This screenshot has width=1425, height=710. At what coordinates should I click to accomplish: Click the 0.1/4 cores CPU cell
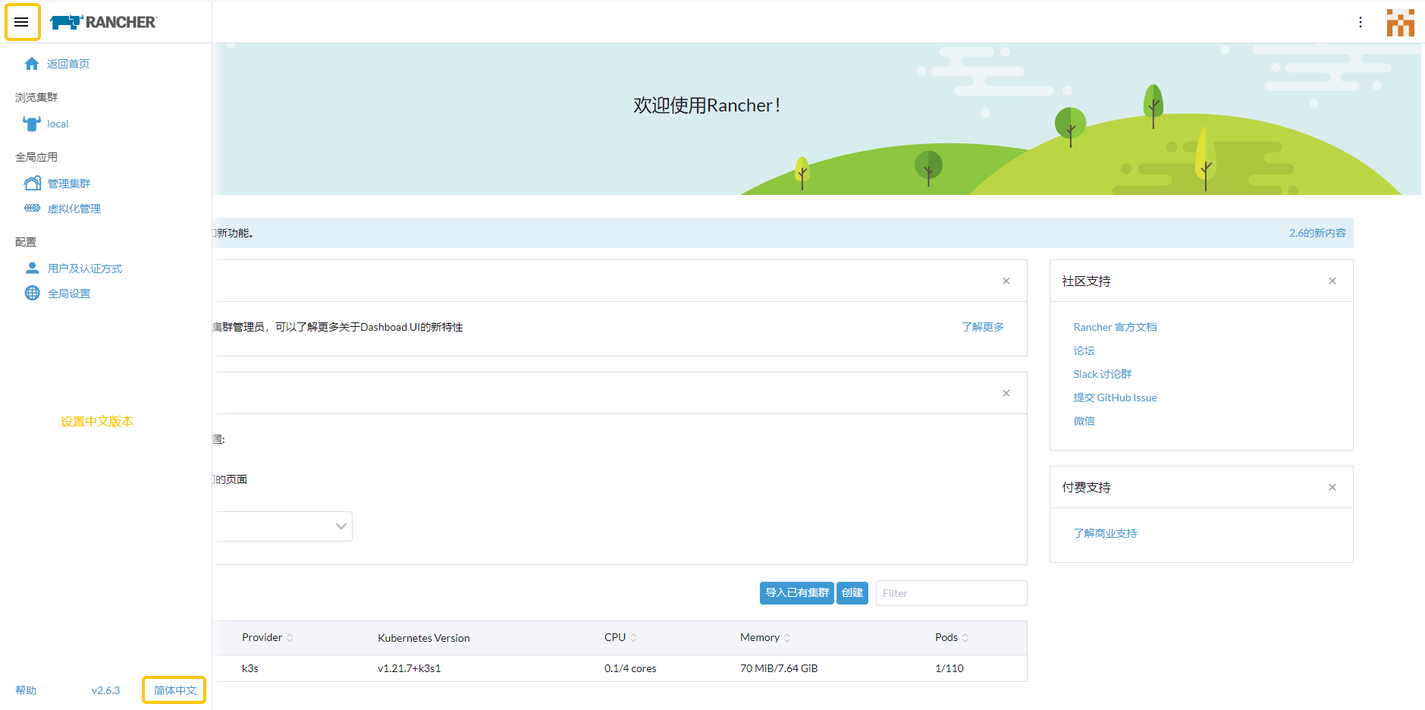(x=630, y=668)
